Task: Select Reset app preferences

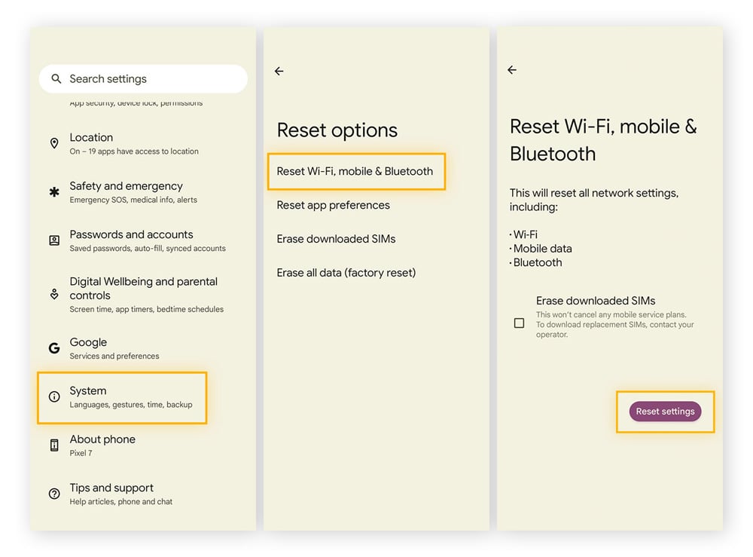Action: pyautogui.click(x=333, y=205)
